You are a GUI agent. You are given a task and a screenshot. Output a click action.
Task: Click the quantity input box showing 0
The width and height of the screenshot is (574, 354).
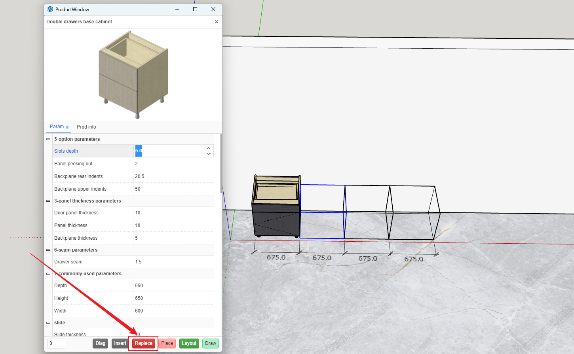56,343
